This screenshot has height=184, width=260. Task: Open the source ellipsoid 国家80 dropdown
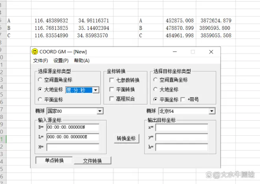coord(100,111)
